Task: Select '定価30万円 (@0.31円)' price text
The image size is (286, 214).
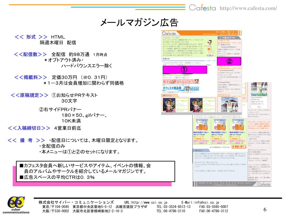Action: click(x=80, y=77)
